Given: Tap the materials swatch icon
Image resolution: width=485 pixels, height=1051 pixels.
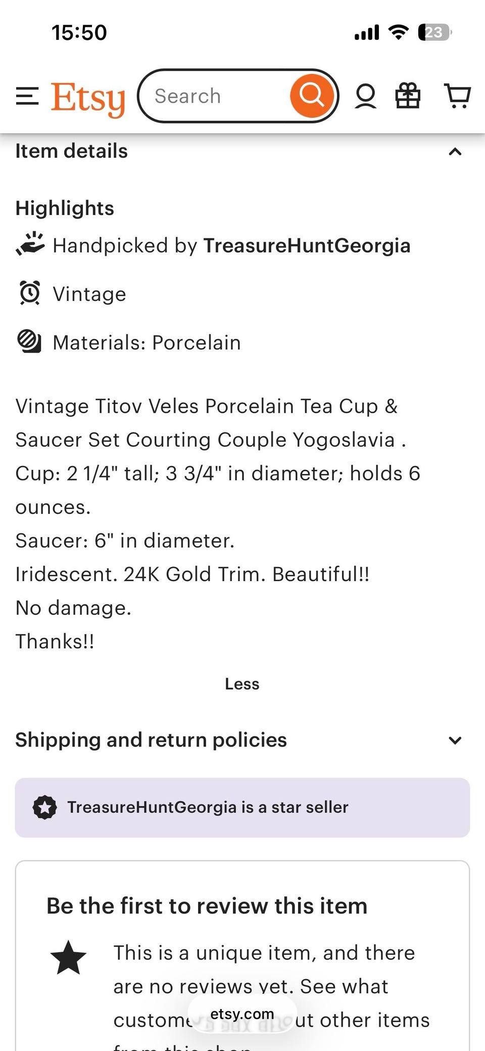Looking at the screenshot, I should (29, 341).
